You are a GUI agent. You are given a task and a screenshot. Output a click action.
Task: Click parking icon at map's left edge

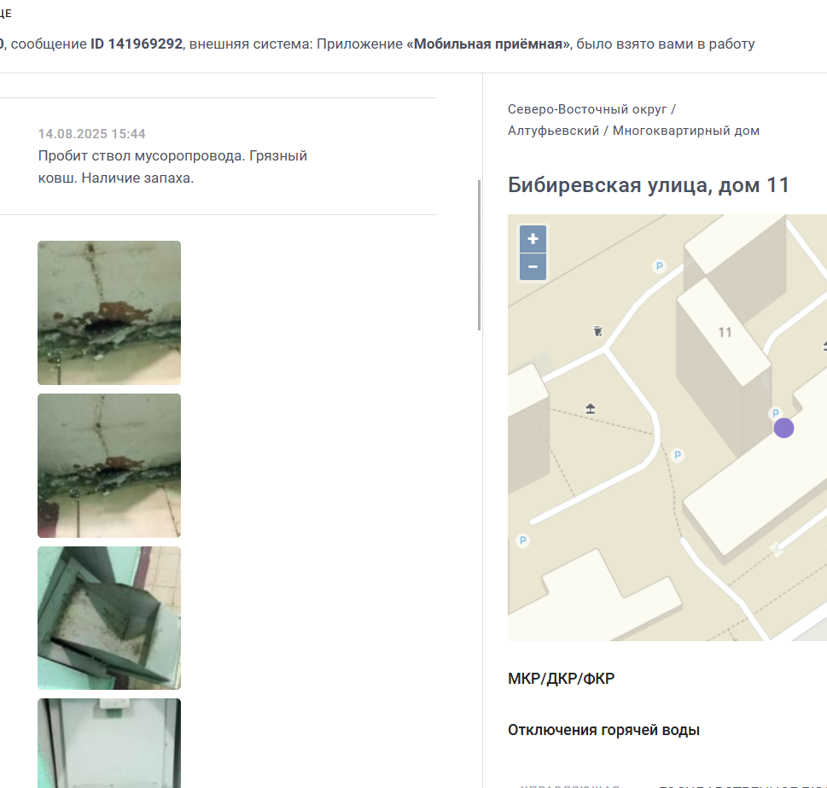[x=522, y=540]
